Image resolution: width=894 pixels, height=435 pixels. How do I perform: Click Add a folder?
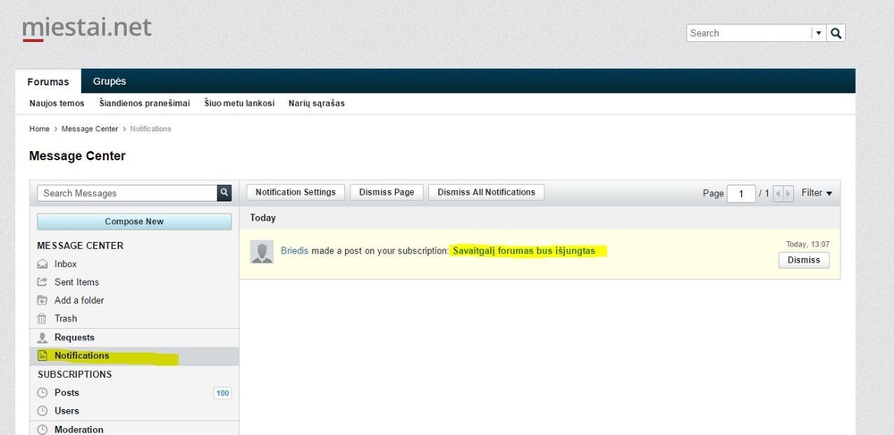pos(79,300)
